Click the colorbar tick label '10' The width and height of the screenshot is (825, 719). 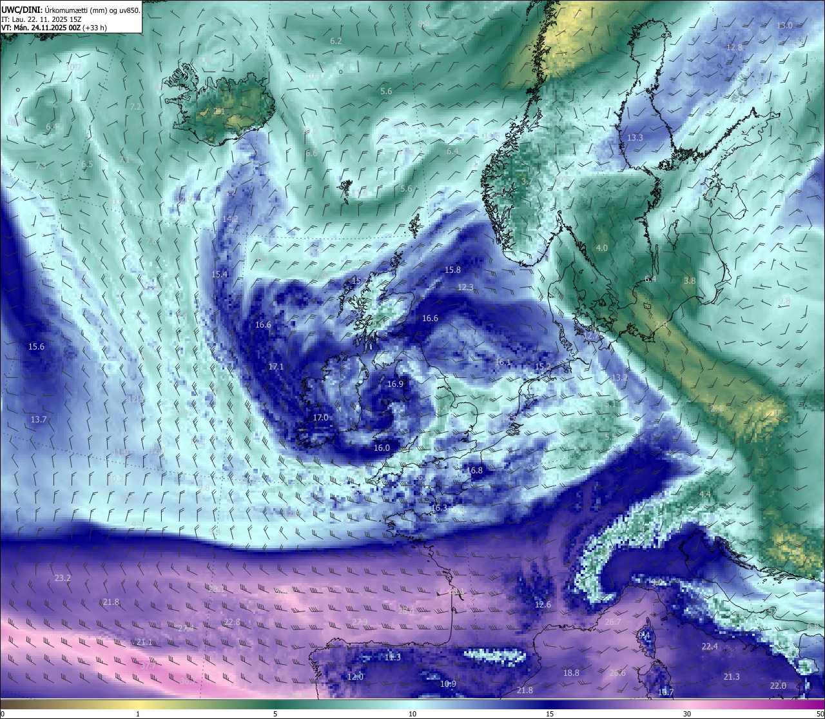coord(412,714)
